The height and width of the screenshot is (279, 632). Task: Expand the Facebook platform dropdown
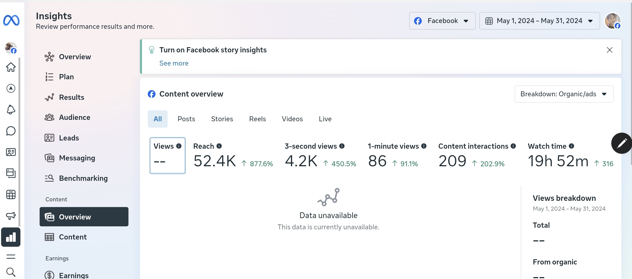tap(442, 21)
